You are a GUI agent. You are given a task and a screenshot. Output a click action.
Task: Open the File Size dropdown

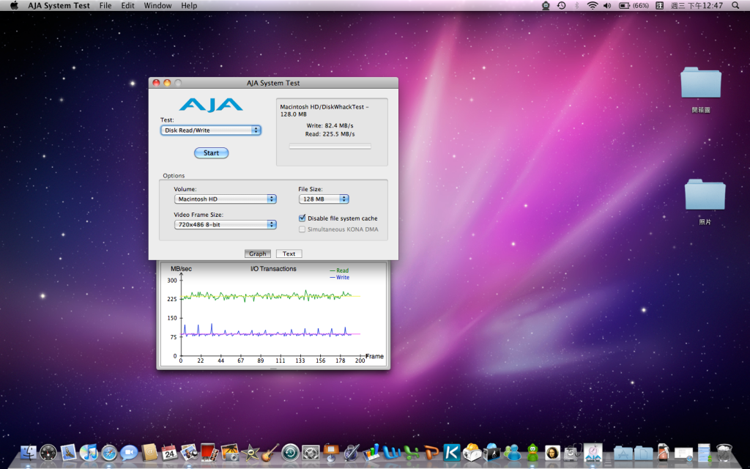coord(324,199)
